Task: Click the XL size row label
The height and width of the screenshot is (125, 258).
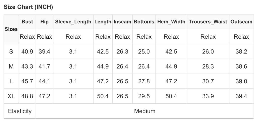Action: coord(11,96)
